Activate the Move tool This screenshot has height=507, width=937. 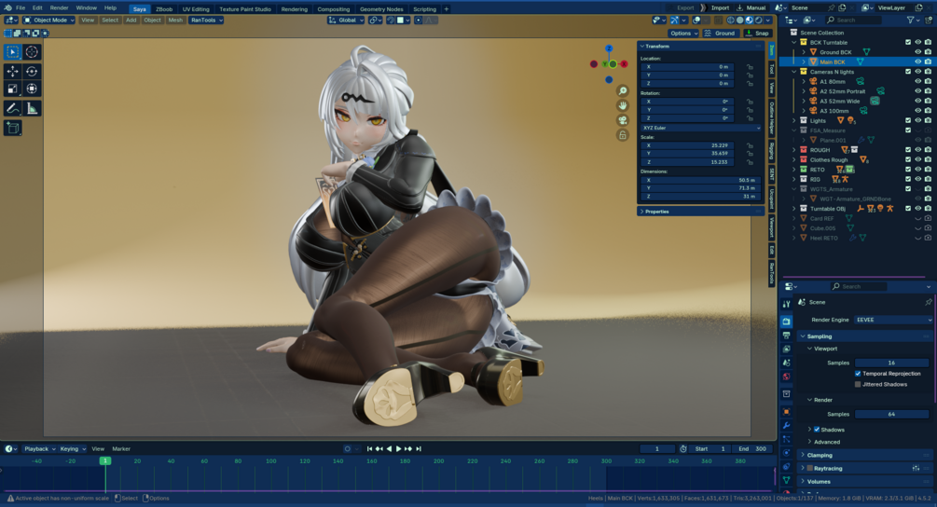tap(12, 72)
